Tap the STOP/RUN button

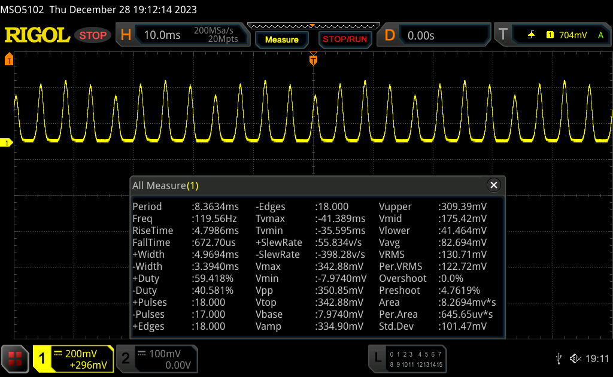point(345,39)
